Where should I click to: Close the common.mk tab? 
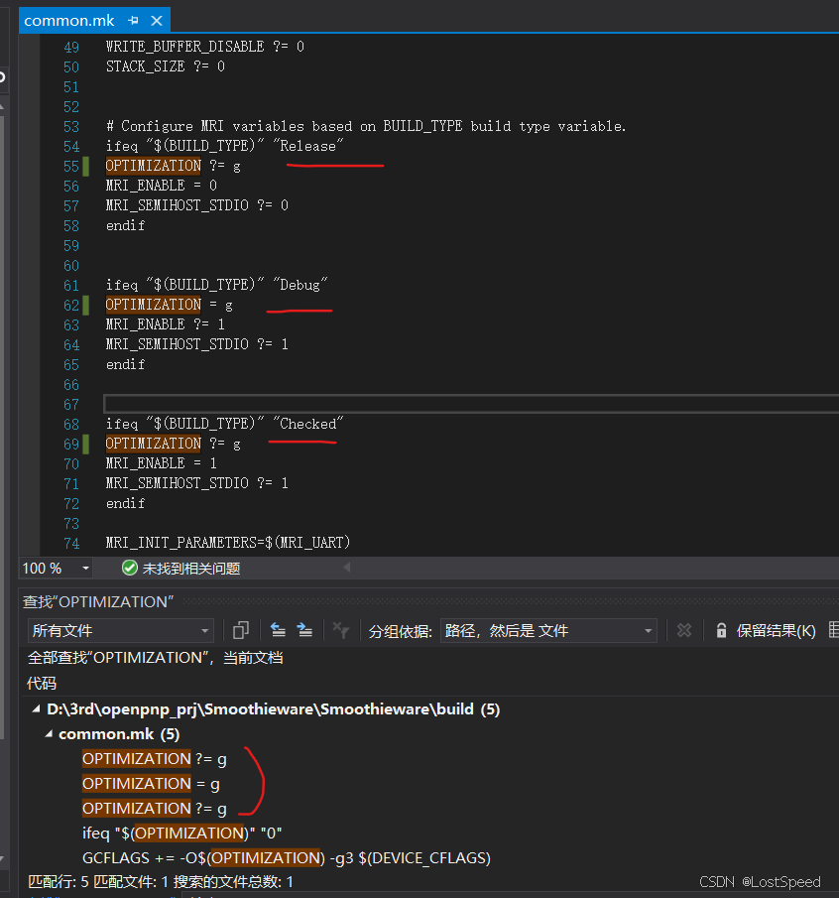tap(157, 21)
